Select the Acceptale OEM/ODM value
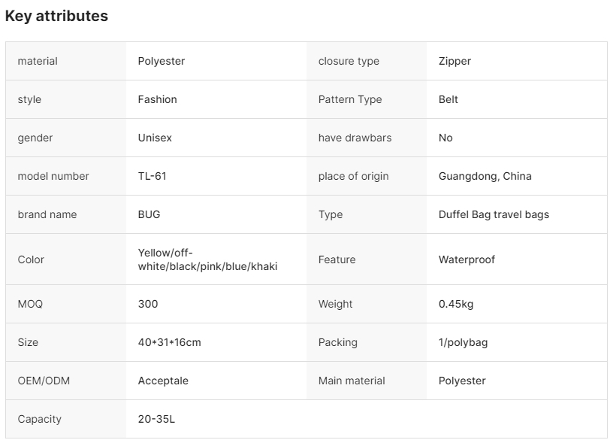Viewport: 610px width, 440px height. pos(163,381)
